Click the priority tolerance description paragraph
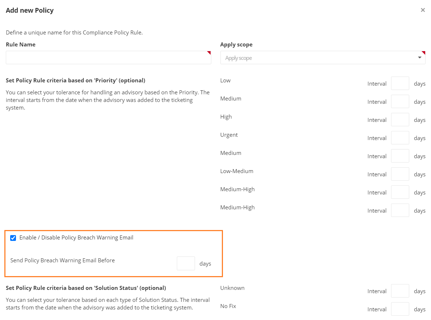 coord(108,100)
